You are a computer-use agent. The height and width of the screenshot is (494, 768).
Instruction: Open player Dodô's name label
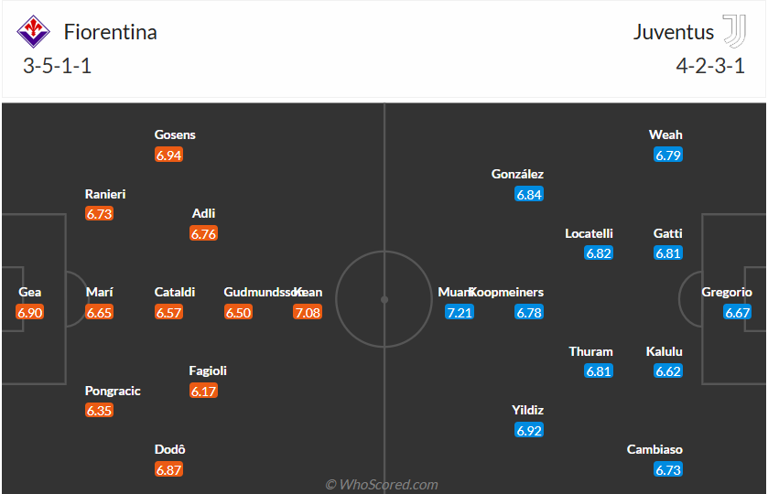[x=168, y=449]
